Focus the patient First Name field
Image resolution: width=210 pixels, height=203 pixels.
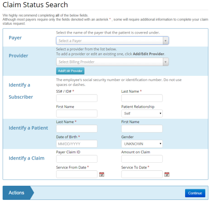tap(142, 129)
